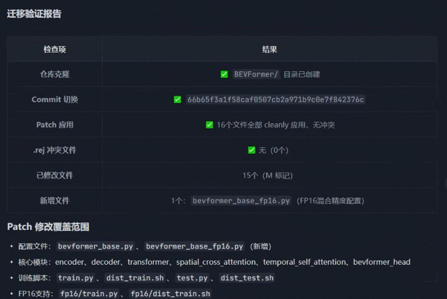Click the bevformer_head module name
447x299 pixels.
tap(382, 262)
